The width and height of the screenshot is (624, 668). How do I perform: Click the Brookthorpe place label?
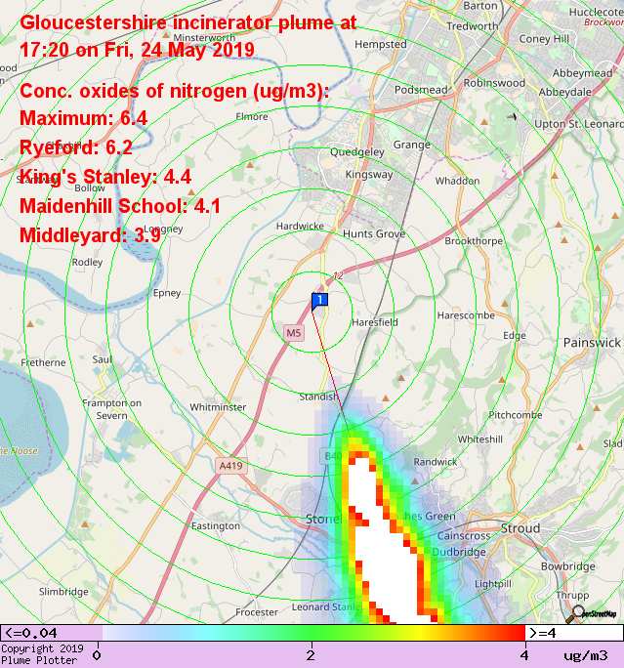[474, 241]
